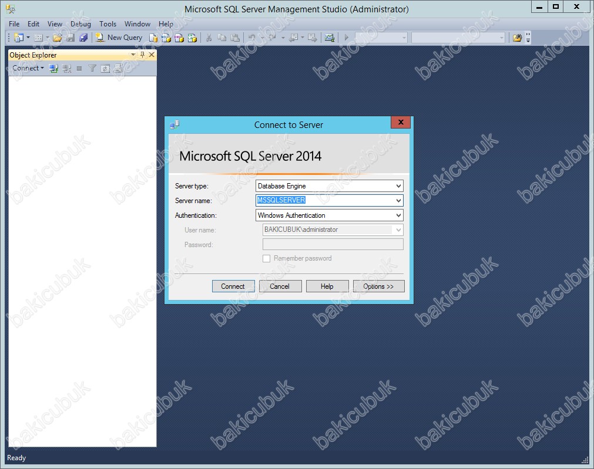Click the MSSQLSERVER server name text

[x=281, y=200]
